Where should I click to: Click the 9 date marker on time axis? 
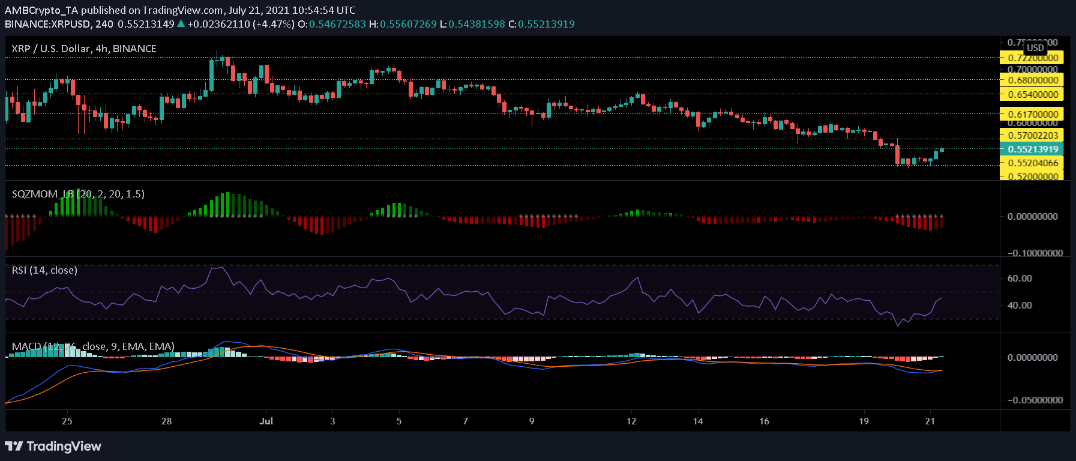[532, 421]
